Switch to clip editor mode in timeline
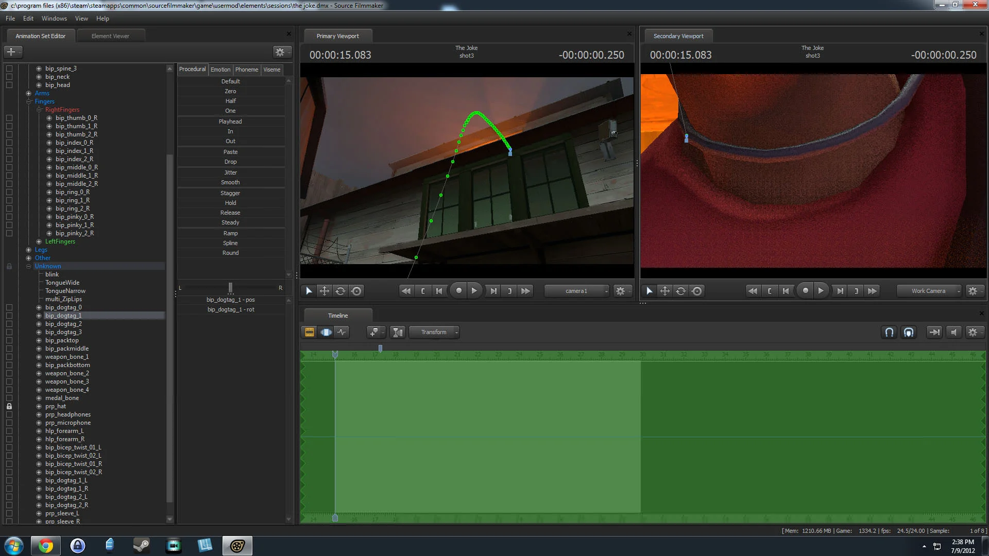 point(310,332)
